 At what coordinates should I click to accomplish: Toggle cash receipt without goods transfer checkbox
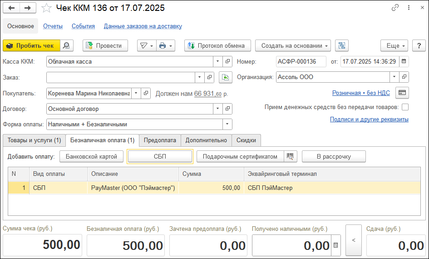click(x=405, y=107)
